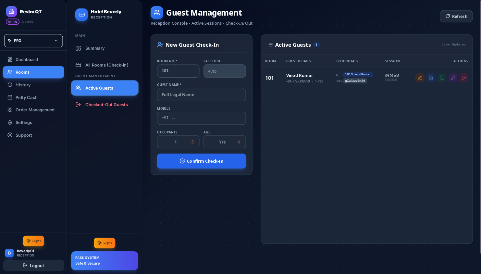Click the Age stepper arrows

tap(239, 142)
